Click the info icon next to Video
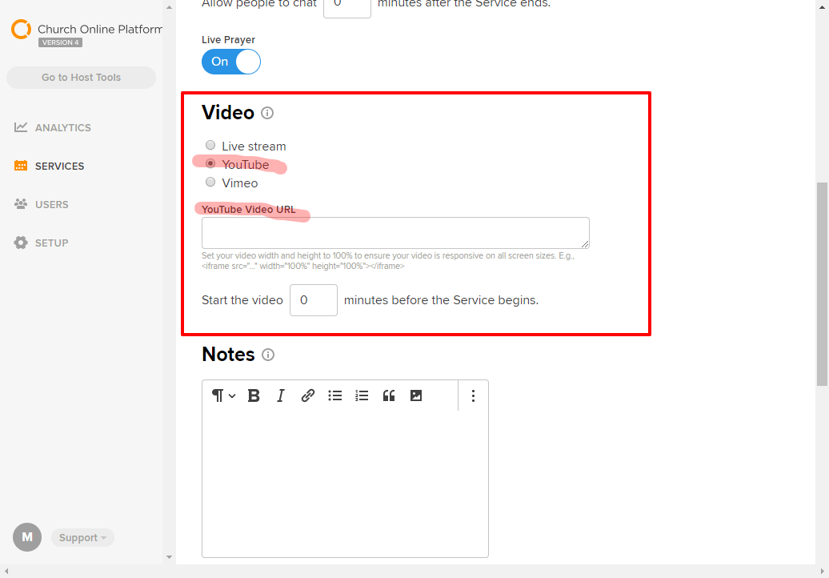This screenshot has height=578, width=829. (x=267, y=113)
